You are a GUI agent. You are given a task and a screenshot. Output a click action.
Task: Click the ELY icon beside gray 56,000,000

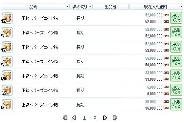tap(166, 58)
